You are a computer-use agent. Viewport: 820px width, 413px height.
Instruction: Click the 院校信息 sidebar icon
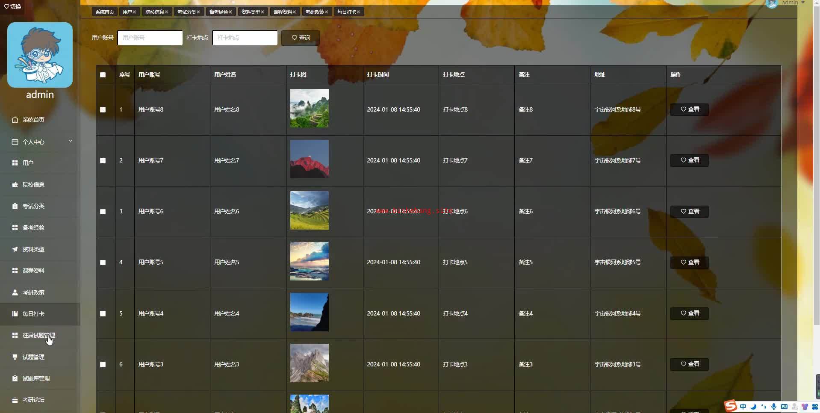pyautogui.click(x=15, y=185)
